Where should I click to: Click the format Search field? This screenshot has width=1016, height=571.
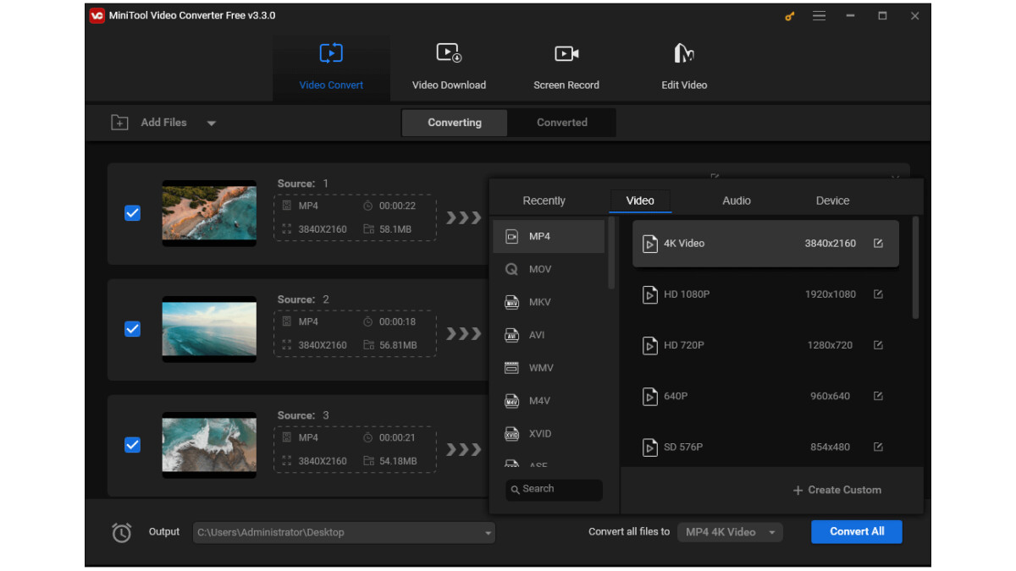555,489
